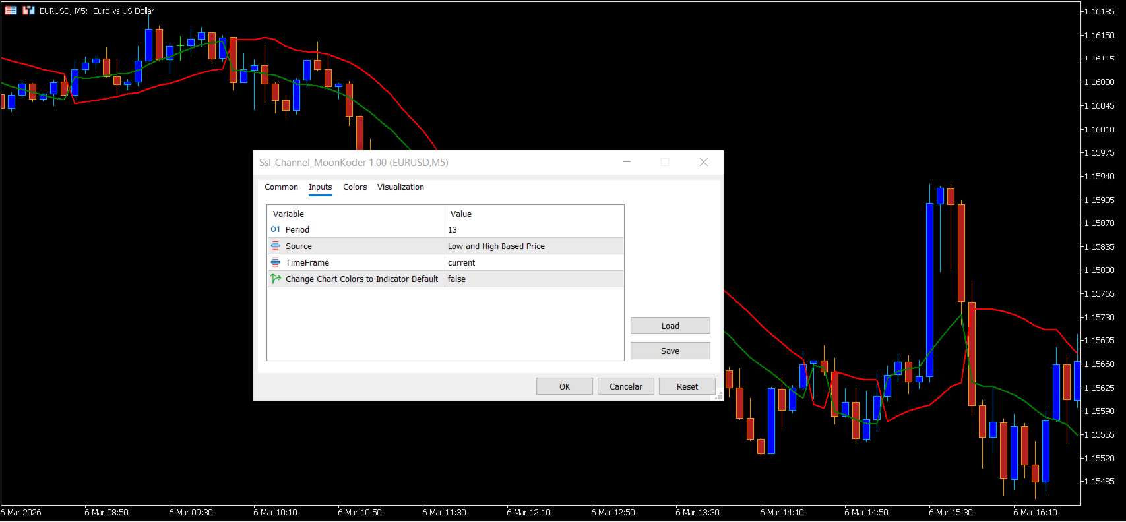Click the Load button
Image resolution: width=1126 pixels, height=522 pixels.
tap(670, 326)
